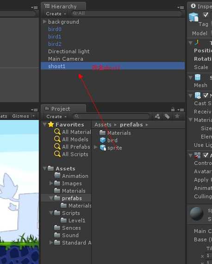Click Search by Label tag icon

pyautogui.click(x=167, y=116)
